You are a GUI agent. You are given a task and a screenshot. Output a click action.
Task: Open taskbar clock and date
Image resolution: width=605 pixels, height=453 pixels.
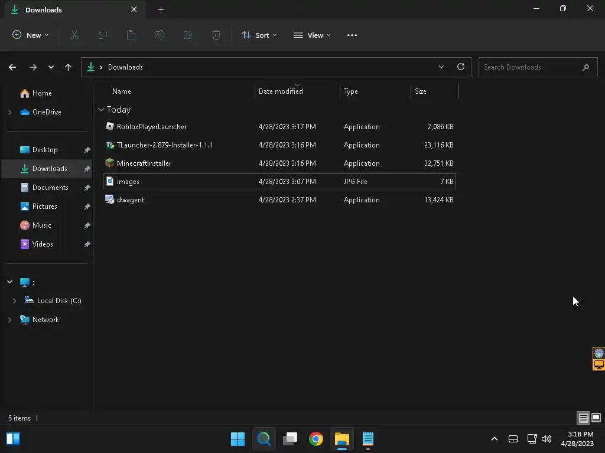[578, 439]
